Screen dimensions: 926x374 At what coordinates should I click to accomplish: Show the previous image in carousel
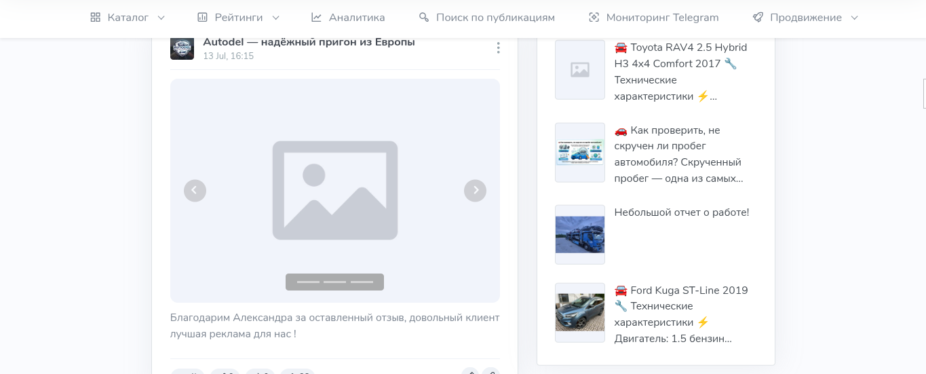click(195, 190)
